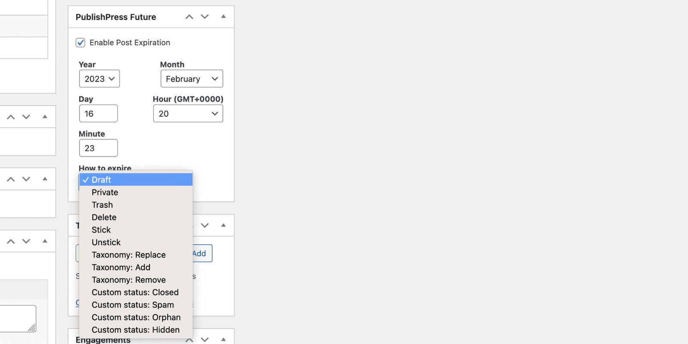Move Engagements panel down
Viewport: 688px width, 344px height.
[205, 340]
